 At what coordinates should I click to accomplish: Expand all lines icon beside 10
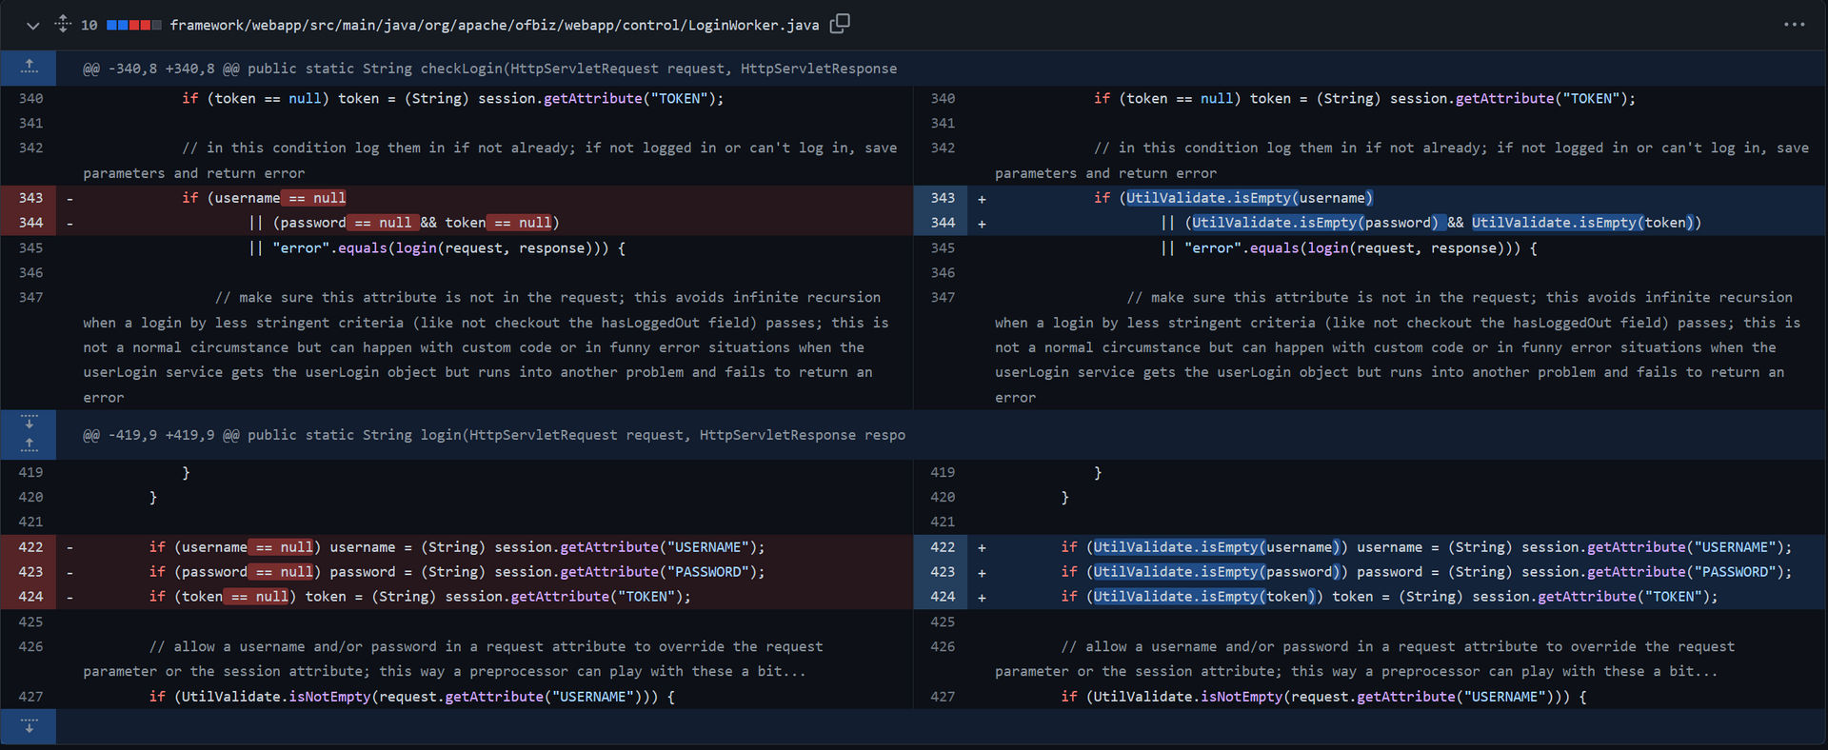63,24
